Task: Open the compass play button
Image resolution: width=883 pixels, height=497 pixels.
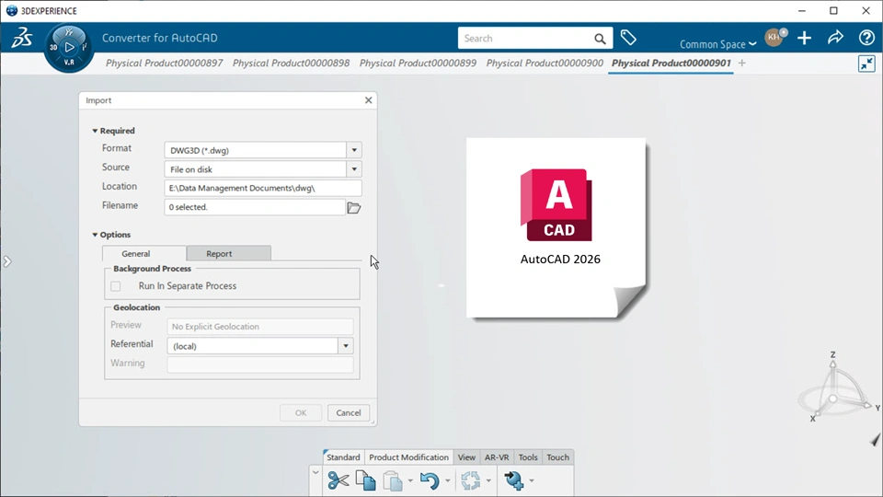Action: [x=69, y=47]
